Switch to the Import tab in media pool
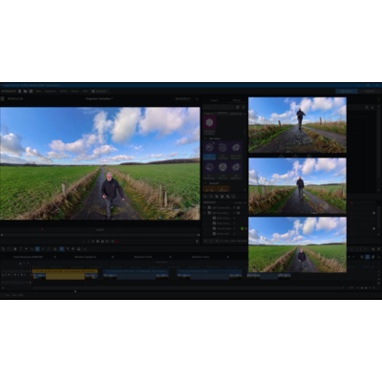Screen dimensions: 382x382 click(x=214, y=100)
